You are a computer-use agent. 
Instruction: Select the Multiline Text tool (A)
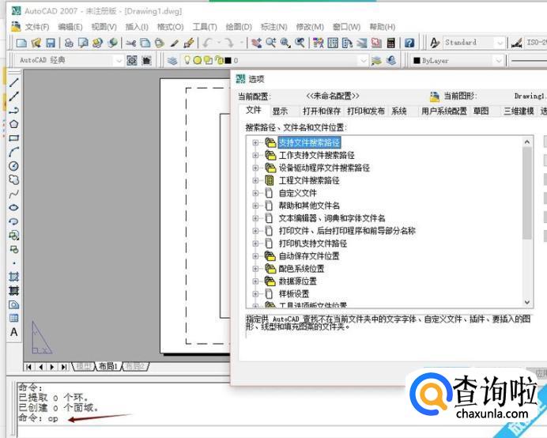(x=14, y=332)
